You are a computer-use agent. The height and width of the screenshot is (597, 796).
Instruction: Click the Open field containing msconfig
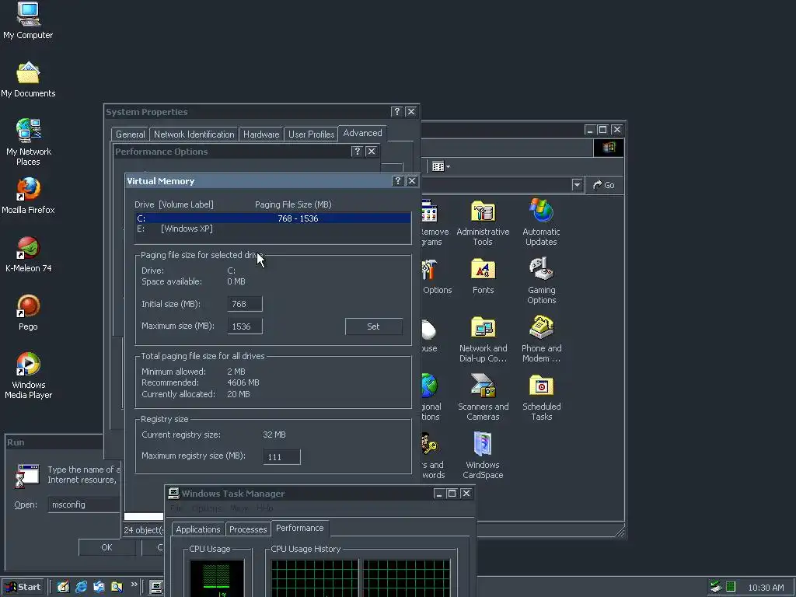point(84,504)
